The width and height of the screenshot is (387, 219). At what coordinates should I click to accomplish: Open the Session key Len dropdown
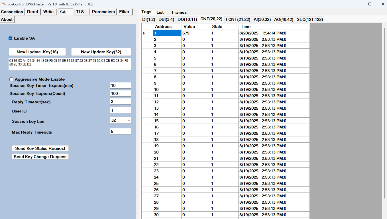tap(129, 120)
